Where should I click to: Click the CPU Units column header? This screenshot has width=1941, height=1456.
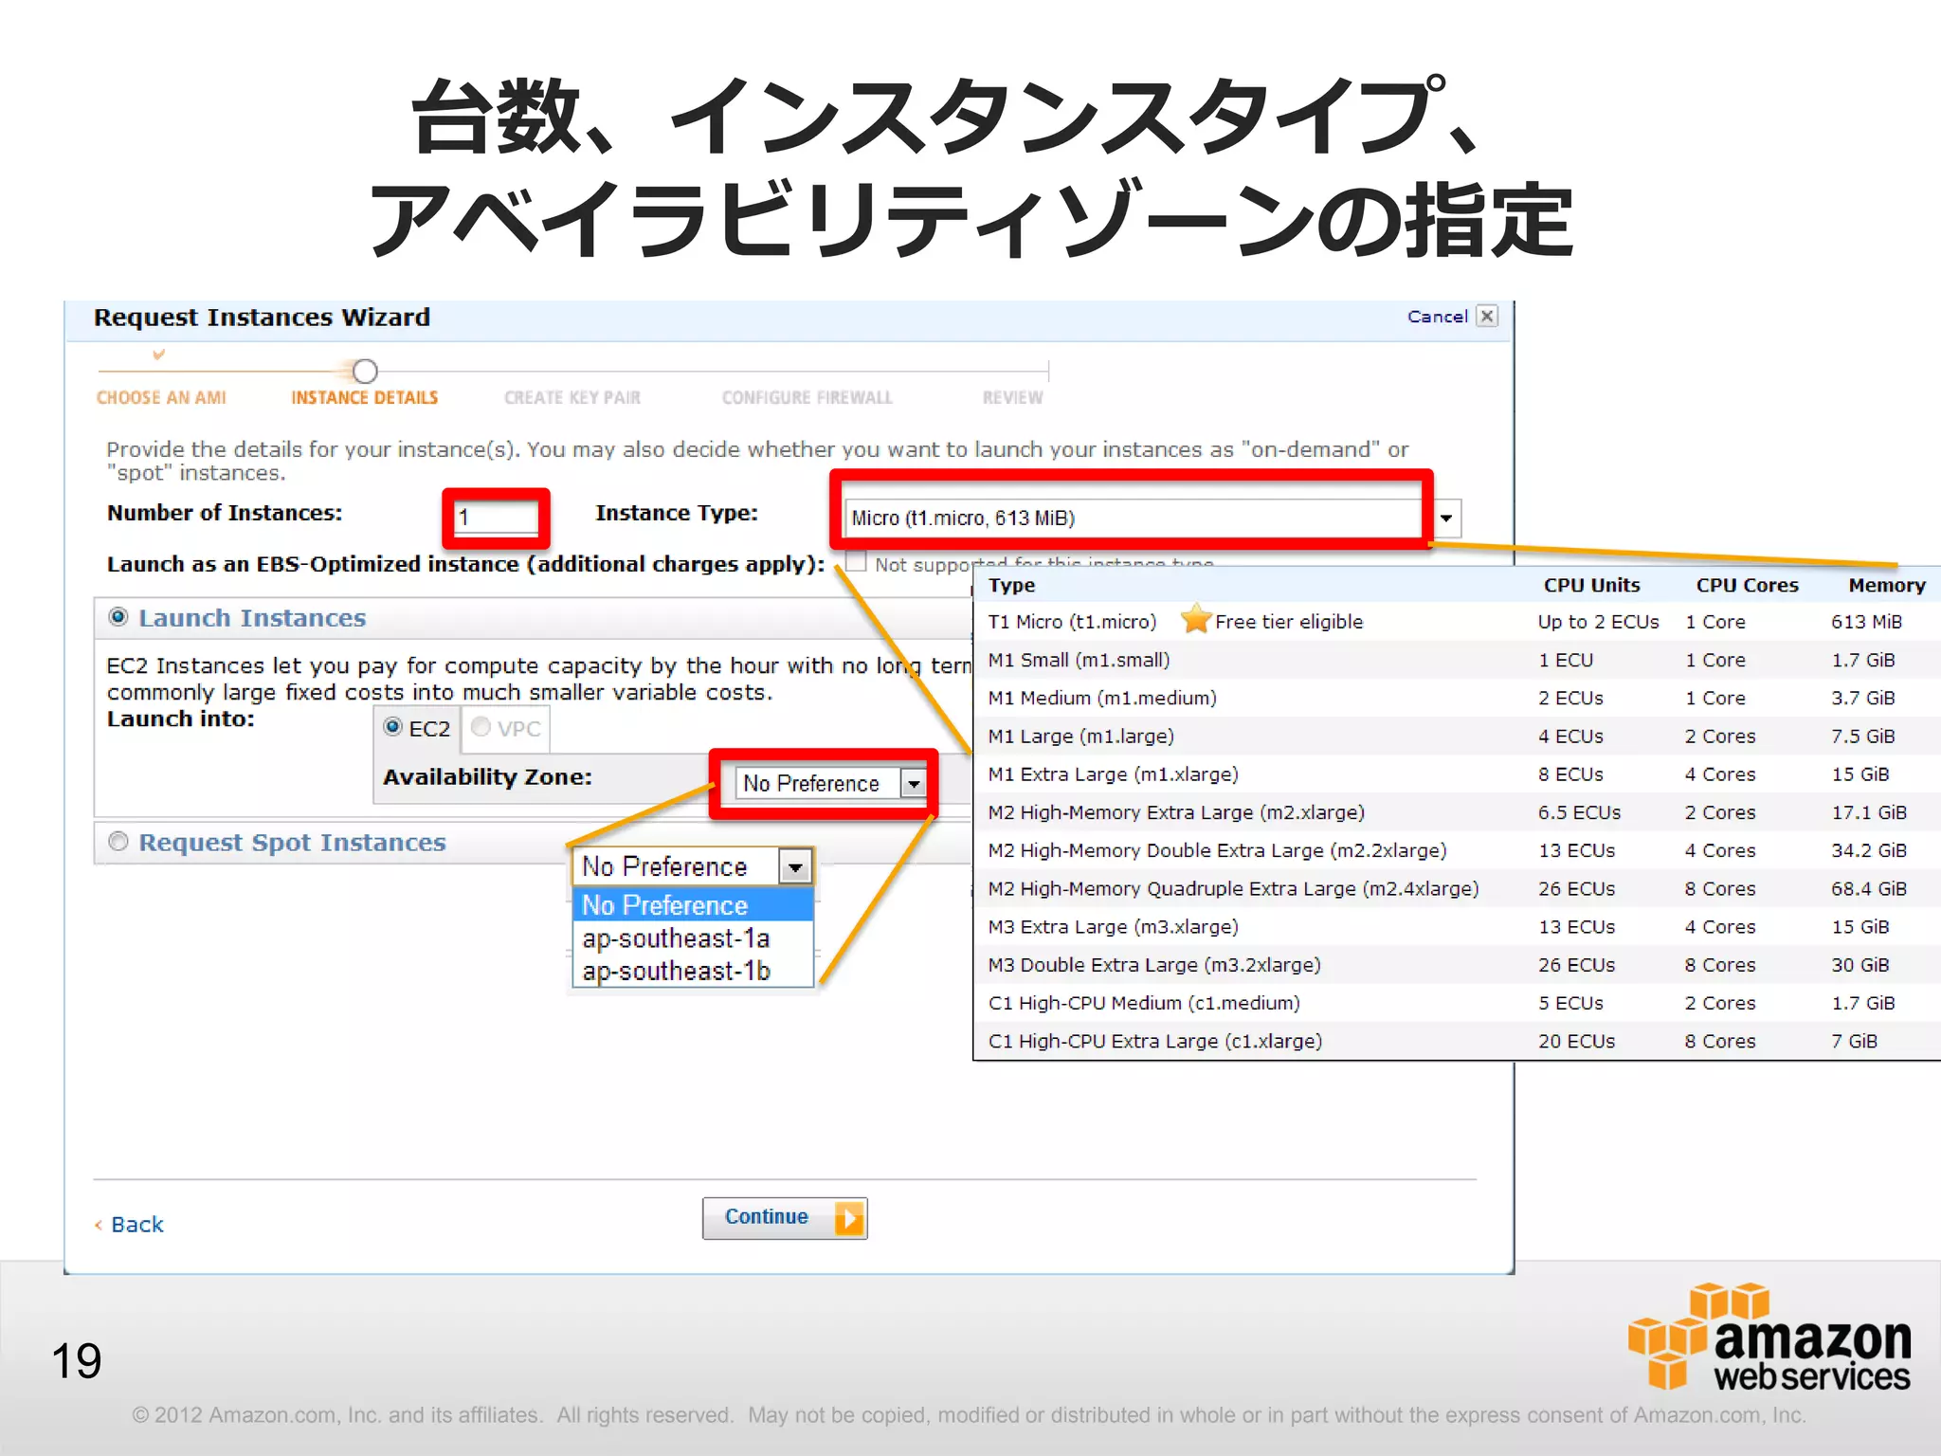(1591, 585)
